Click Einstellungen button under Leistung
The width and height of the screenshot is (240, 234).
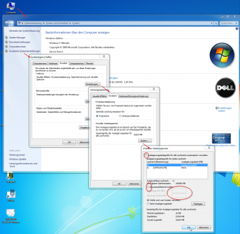(x=93, y=84)
